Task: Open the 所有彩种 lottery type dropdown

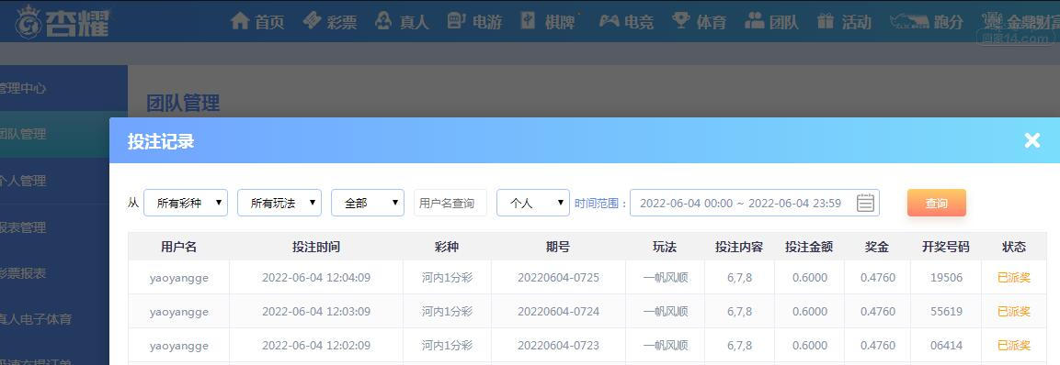Action: tap(185, 203)
